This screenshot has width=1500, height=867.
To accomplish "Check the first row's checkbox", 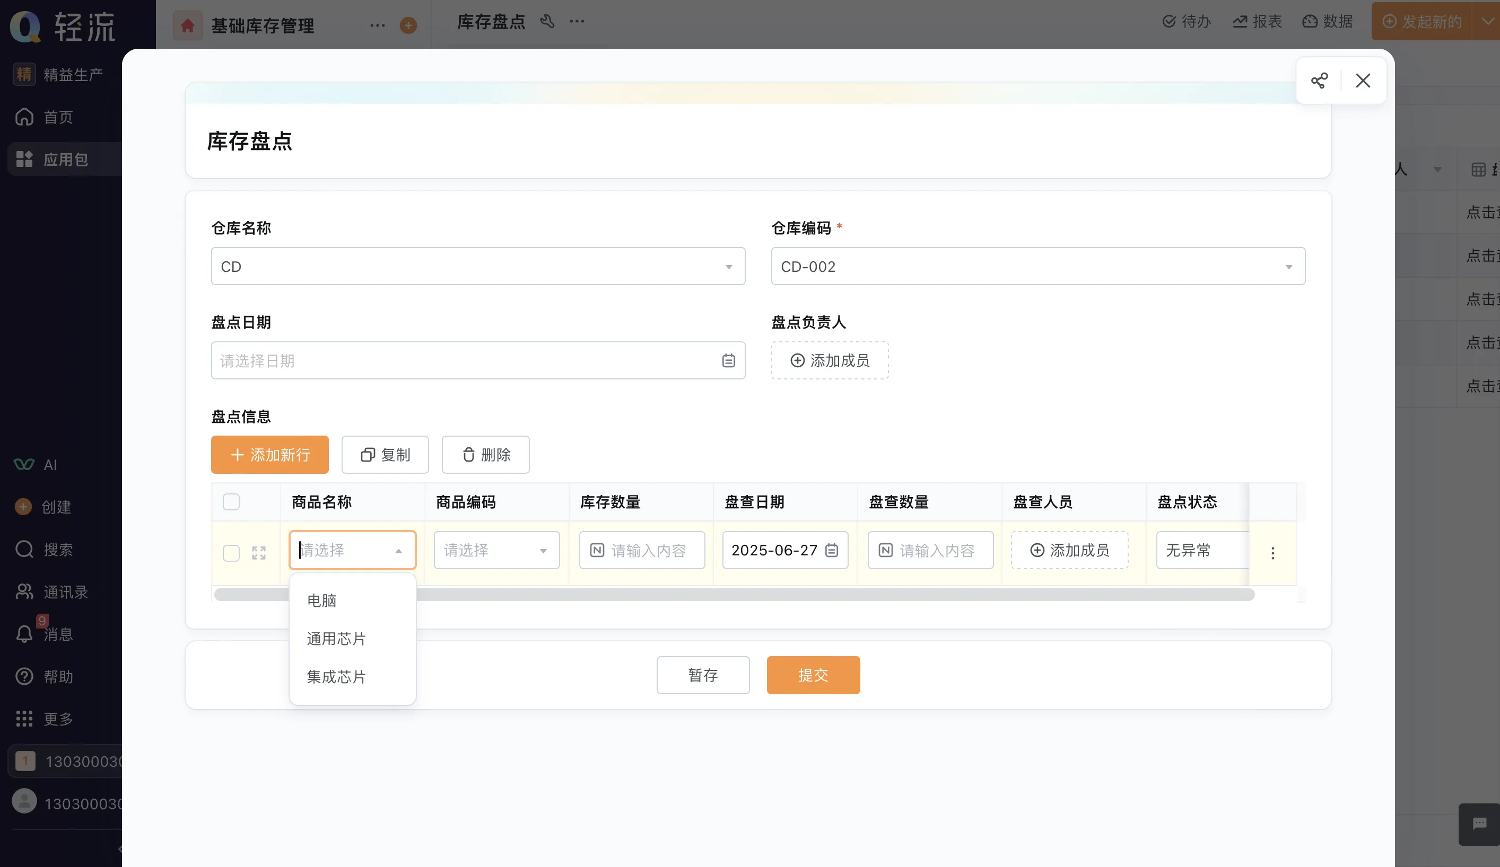I will pyautogui.click(x=231, y=553).
